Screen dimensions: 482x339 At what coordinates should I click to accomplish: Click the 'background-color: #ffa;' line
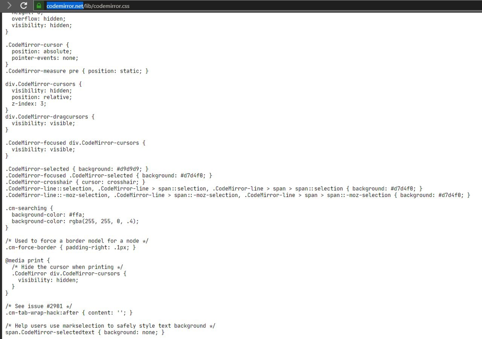[48, 215]
